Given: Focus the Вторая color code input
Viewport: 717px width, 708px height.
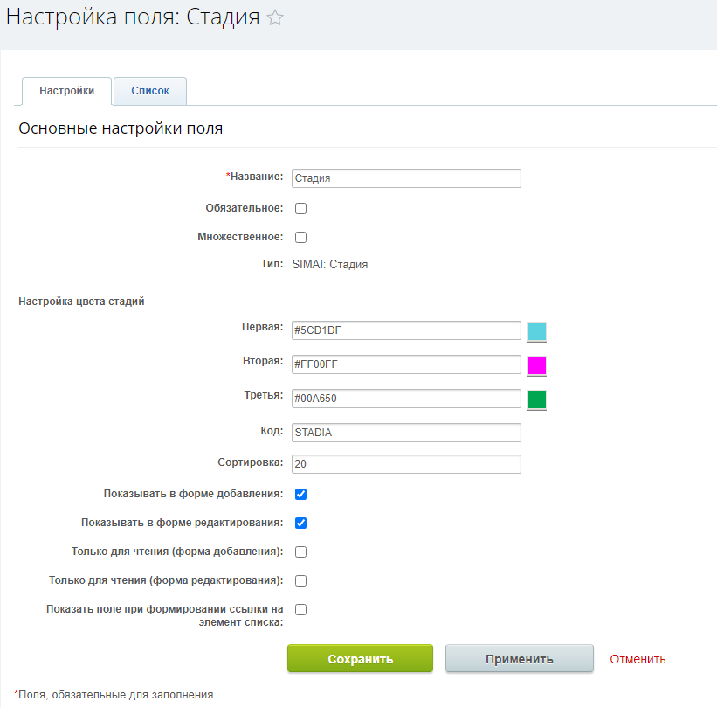Looking at the screenshot, I should pyautogui.click(x=406, y=364).
